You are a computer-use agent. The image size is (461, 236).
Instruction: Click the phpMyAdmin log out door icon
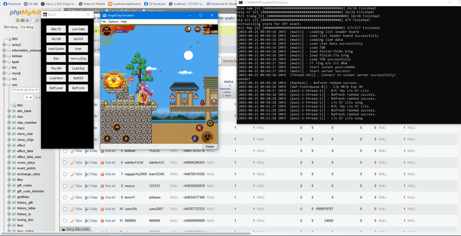(23, 20)
